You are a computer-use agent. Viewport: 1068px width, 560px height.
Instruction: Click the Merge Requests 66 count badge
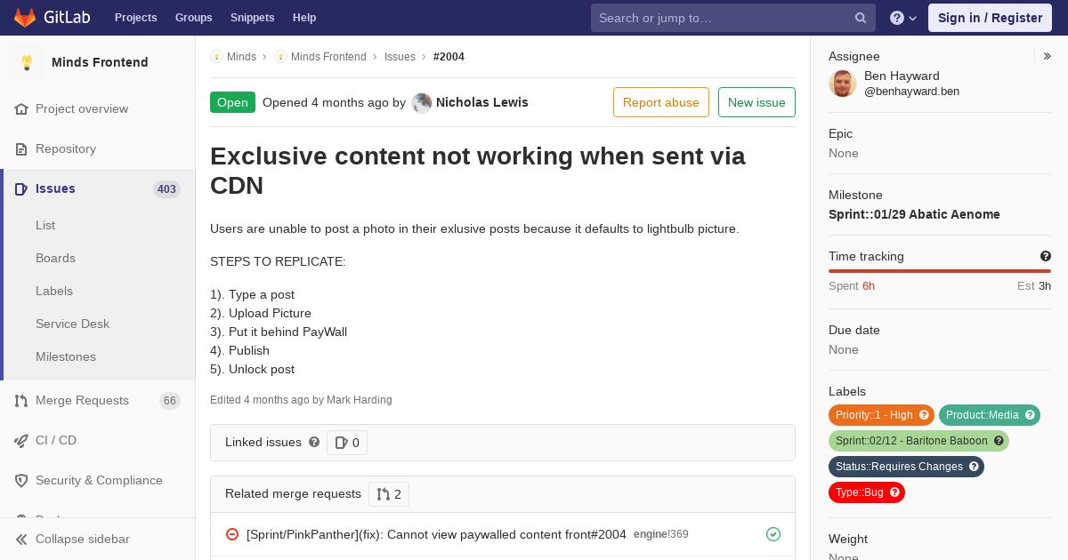170,401
